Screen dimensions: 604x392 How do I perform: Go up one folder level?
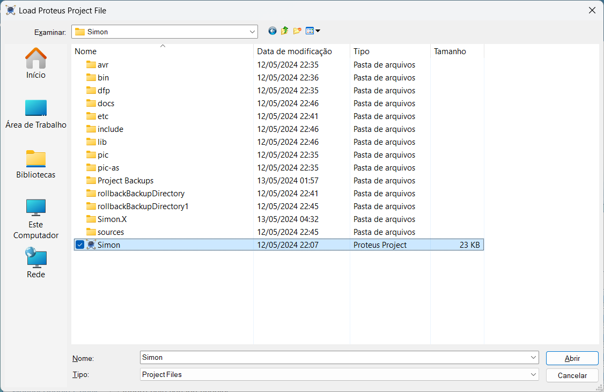[285, 31]
